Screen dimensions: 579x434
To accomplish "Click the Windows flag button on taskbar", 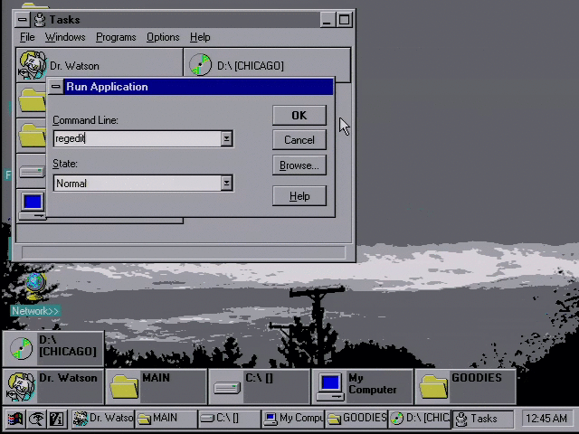I will [14, 419].
